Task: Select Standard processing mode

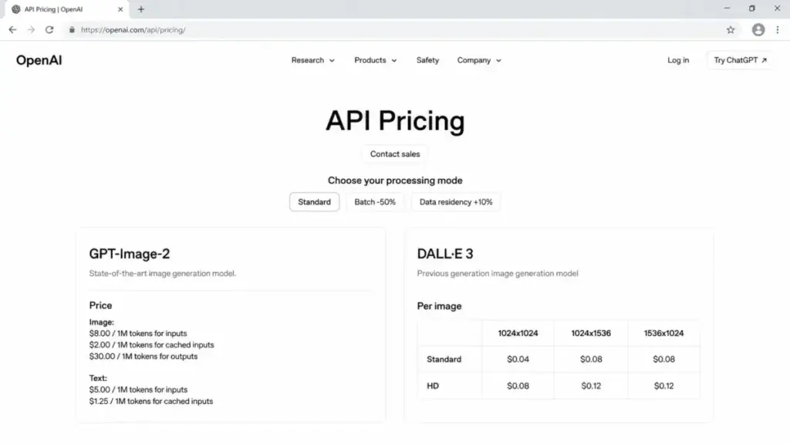Action: click(x=315, y=202)
